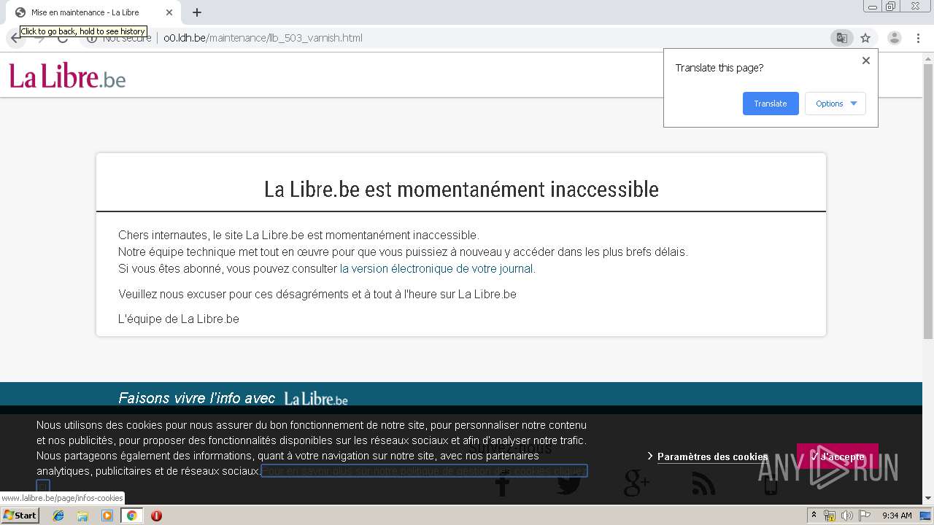Open a new tab with the plus button

pyautogui.click(x=197, y=12)
